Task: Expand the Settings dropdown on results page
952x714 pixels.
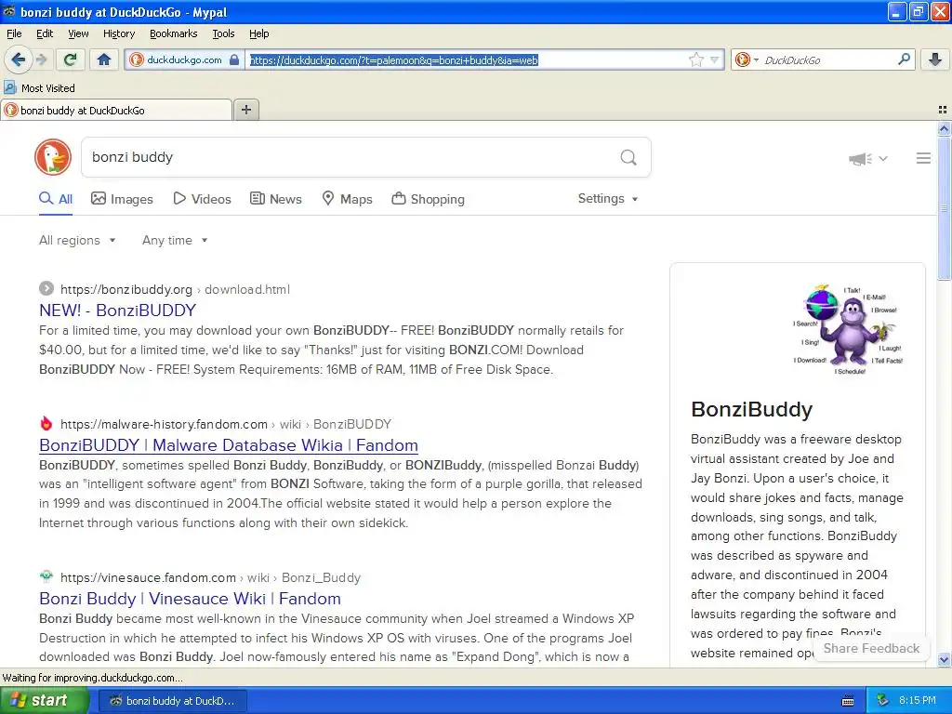Action: 608,199
